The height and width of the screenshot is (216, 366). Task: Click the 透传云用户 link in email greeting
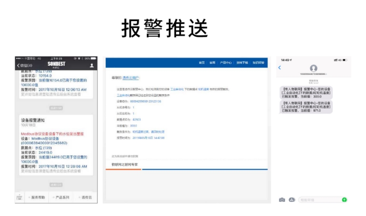pyautogui.click(x=131, y=78)
